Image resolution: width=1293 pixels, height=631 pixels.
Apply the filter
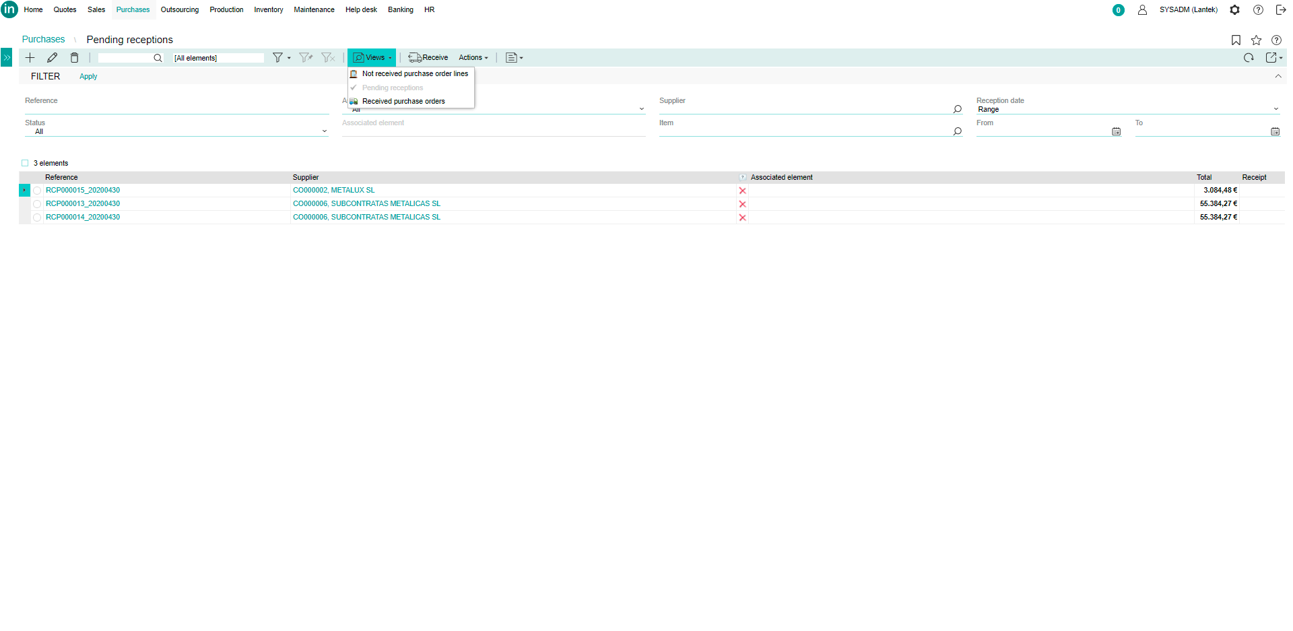[x=88, y=77]
